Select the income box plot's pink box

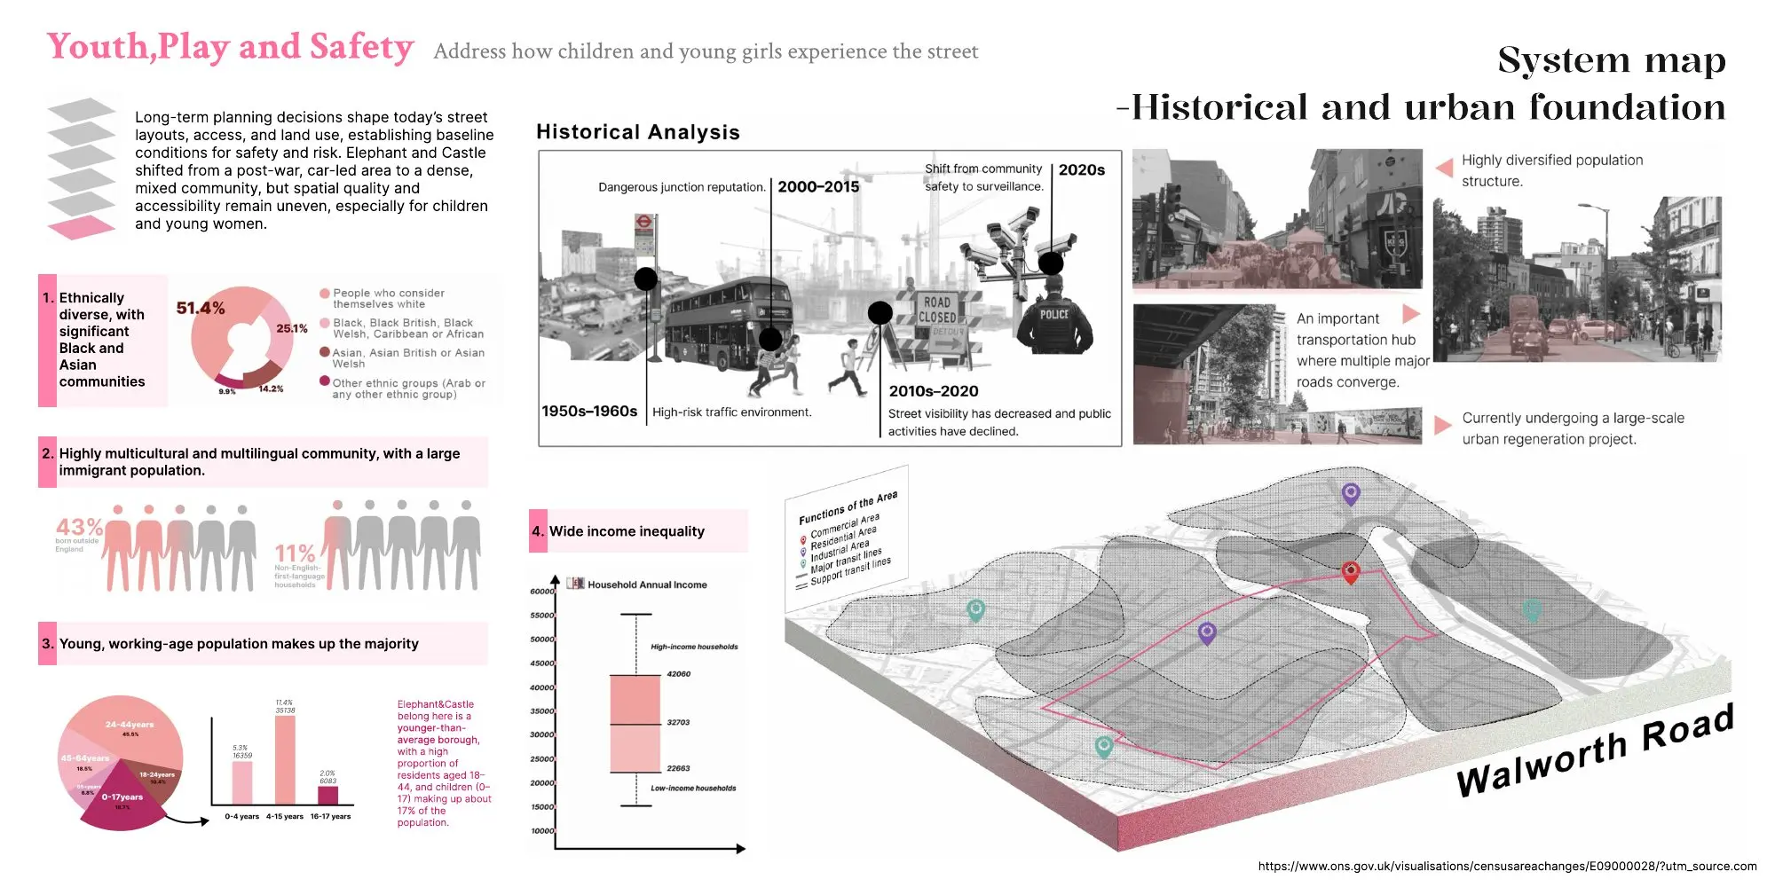pyautogui.click(x=635, y=724)
